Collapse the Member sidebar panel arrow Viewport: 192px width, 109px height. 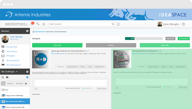click(x=27, y=31)
